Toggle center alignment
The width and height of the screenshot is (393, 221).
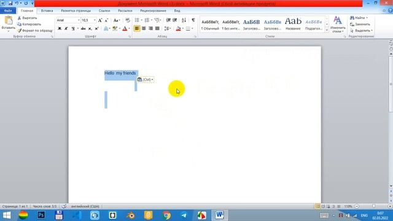[x=144, y=29]
